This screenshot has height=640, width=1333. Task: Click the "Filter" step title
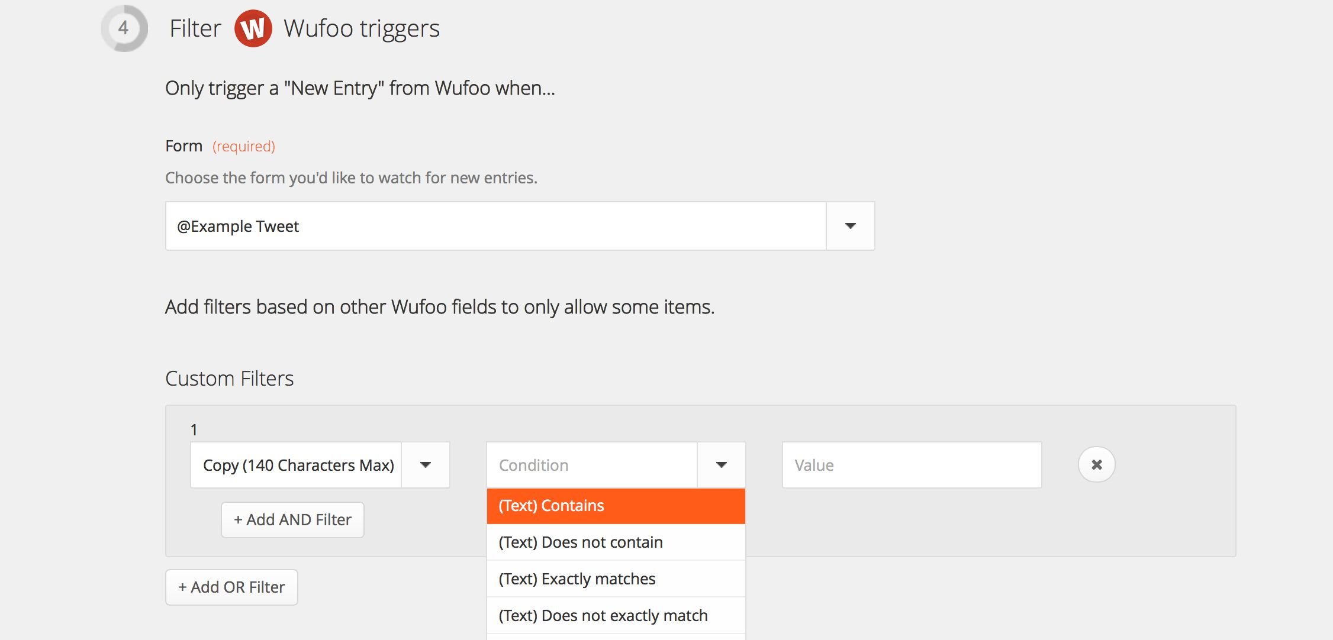pos(195,28)
